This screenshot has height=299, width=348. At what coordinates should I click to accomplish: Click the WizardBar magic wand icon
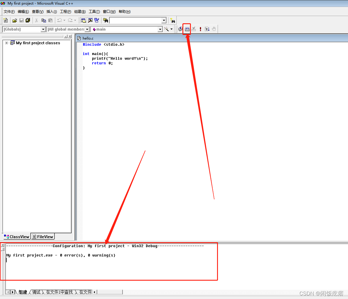(x=166, y=29)
